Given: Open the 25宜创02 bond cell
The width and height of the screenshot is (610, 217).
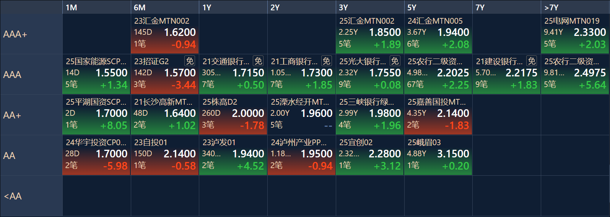Looking at the screenshot, I should tap(370, 155).
